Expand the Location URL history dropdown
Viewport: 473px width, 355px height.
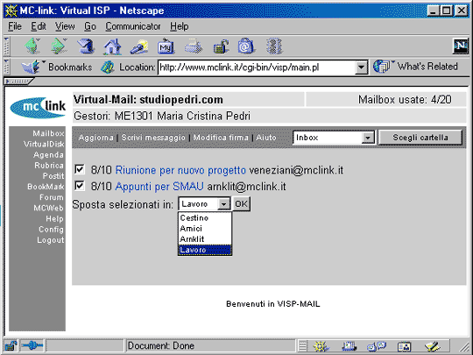pos(361,67)
